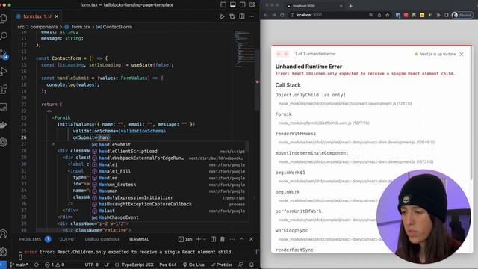Bookmark page with star icon
Viewport: 478px width, 269px height.
388,15
